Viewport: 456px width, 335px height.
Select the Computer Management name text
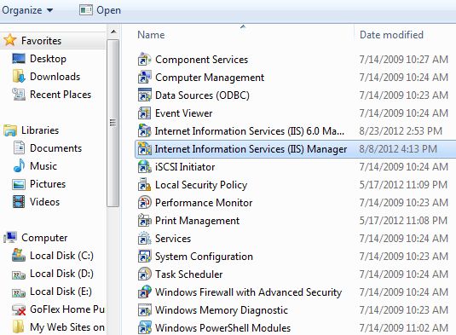coord(210,78)
